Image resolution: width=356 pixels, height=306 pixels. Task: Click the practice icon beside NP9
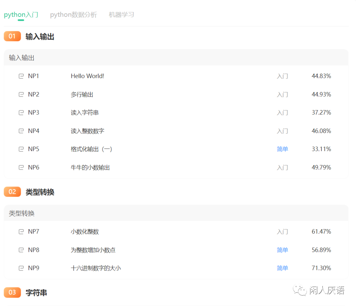[21, 268]
